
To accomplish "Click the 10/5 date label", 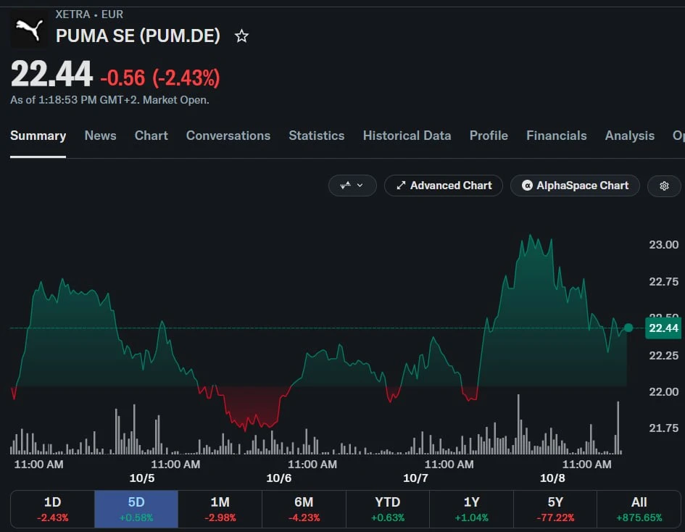I will coord(142,478).
